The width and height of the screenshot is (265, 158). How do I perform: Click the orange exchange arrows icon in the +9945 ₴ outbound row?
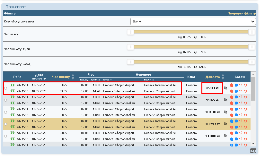(x=240, y=97)
